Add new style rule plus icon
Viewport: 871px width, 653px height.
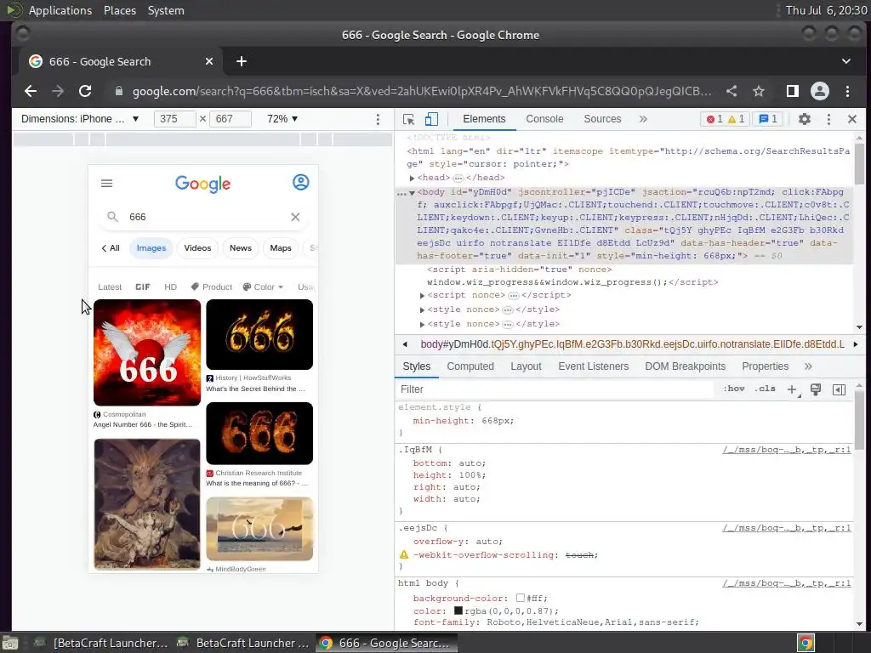click(x=793, y=389)
